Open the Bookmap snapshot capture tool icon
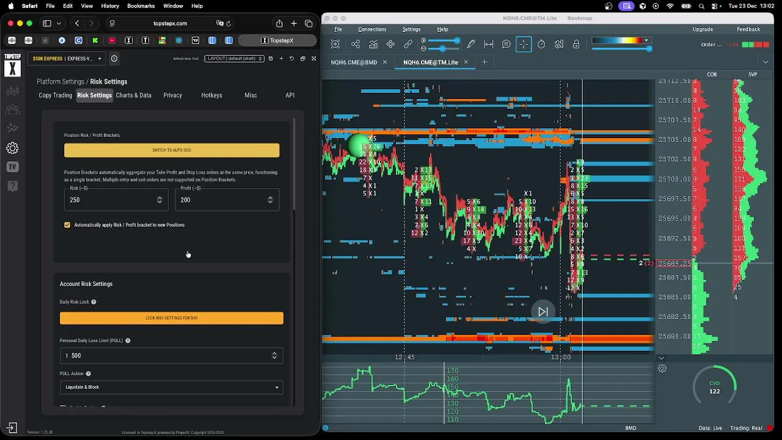This screenshot has height=440, width=782. click(x=335, y=44)
